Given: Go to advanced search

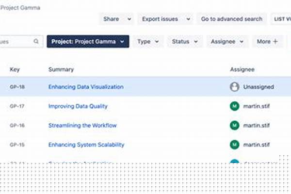Looking at the screenshot, I should (x=231, y=19).
